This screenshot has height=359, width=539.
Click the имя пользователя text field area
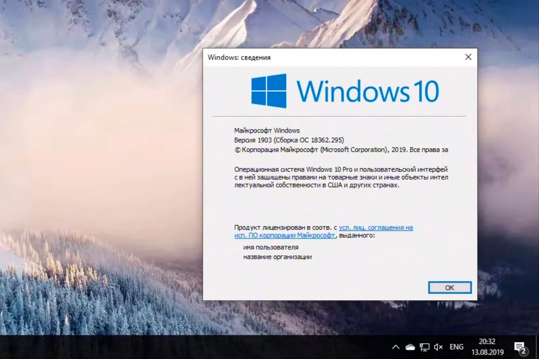click(271, 247)
